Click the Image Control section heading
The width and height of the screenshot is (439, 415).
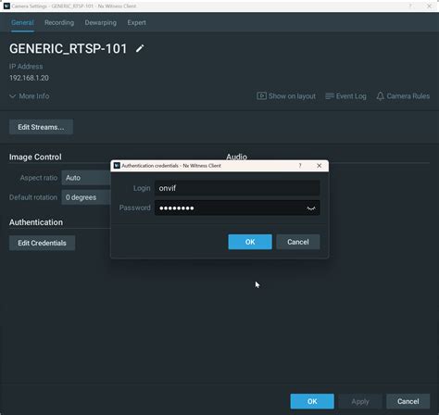35,157
